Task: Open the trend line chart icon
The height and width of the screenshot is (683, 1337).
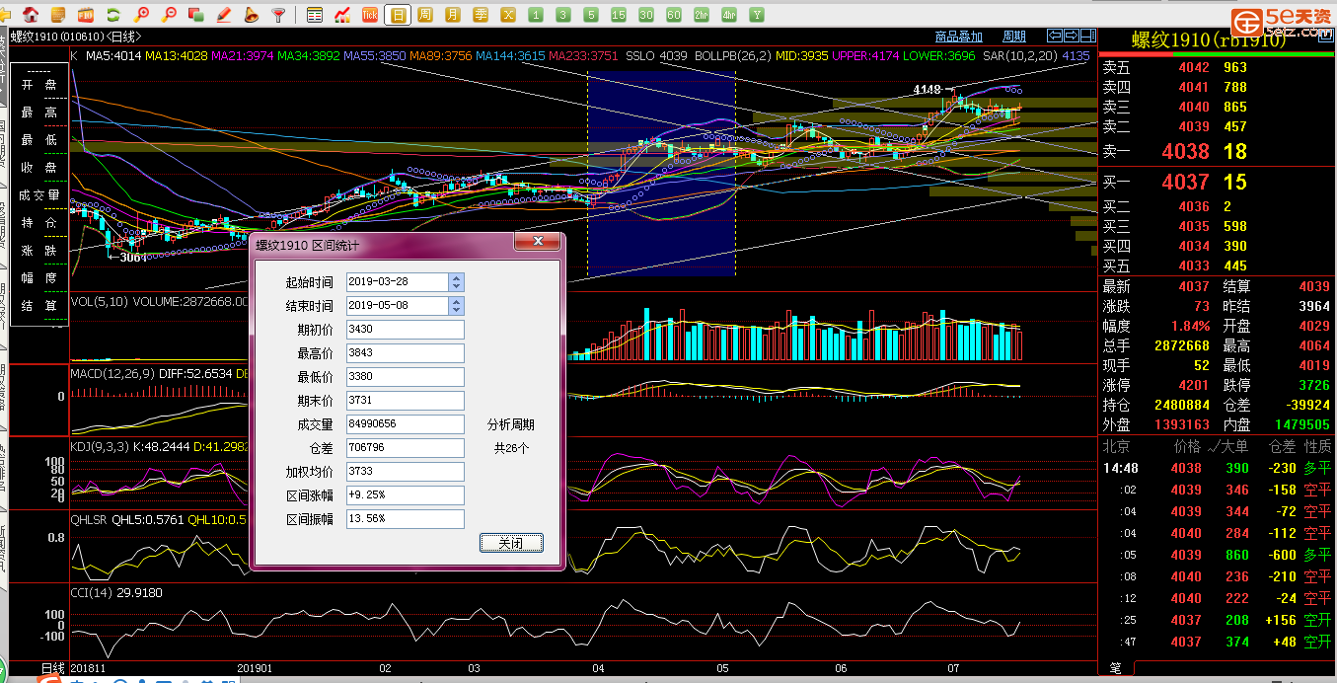Action: coord(342,15)
